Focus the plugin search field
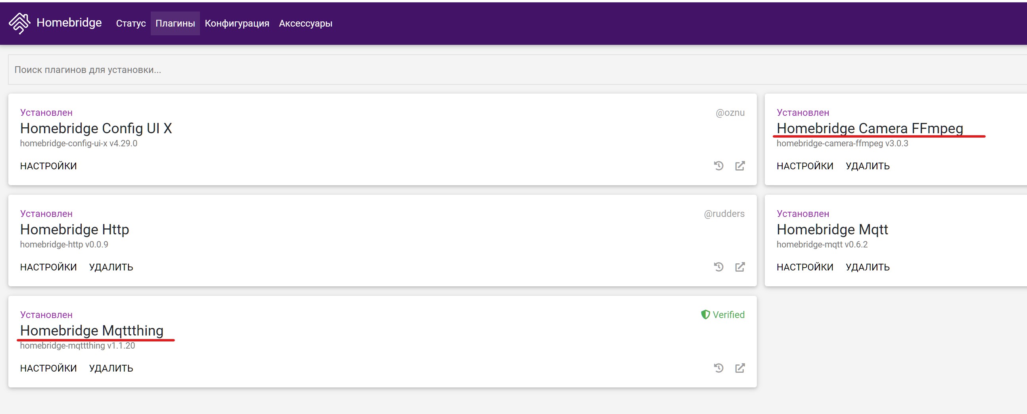 click(x=518, y=70)
